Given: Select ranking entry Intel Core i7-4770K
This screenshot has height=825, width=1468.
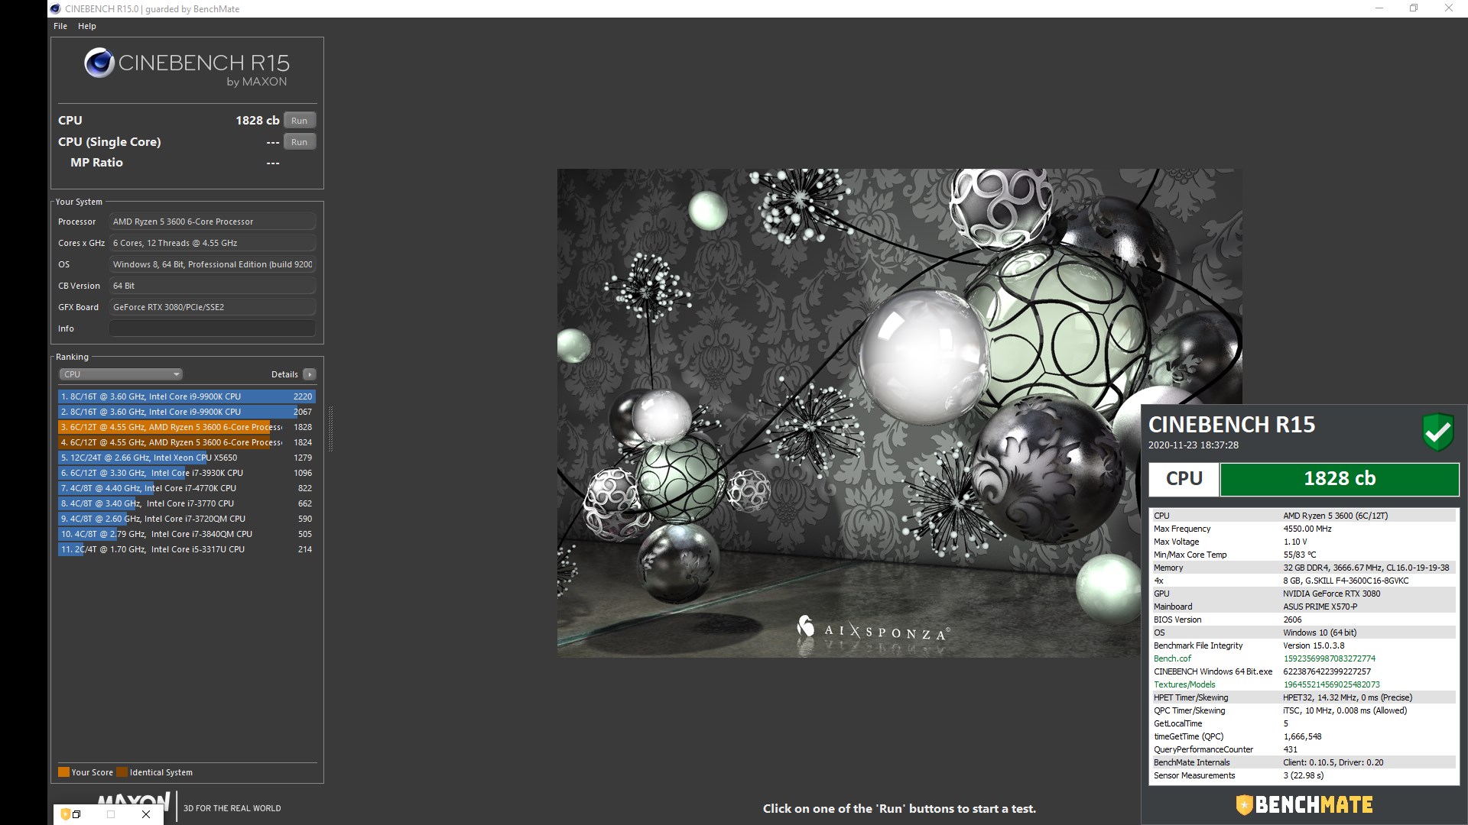Looking at the screenshot, I should pyautogui.click(x=187, y=488).
